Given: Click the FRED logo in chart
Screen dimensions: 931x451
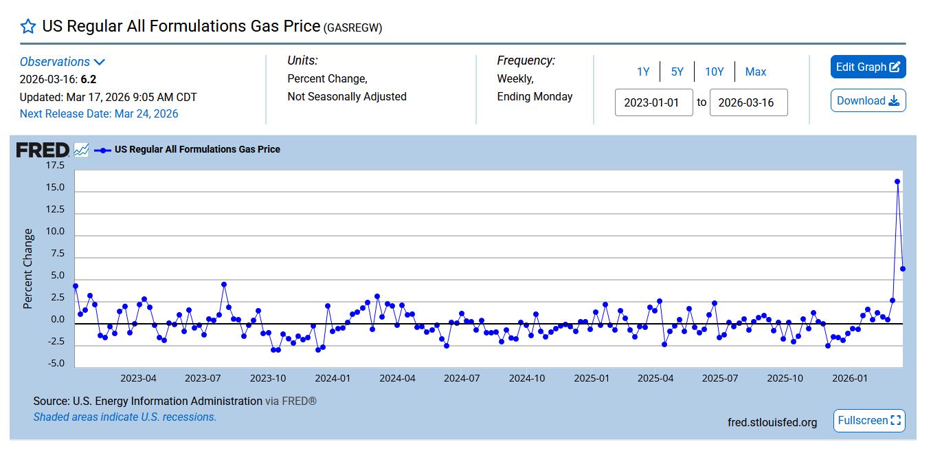Looking at the screenshot, I should tap(43, 150).
